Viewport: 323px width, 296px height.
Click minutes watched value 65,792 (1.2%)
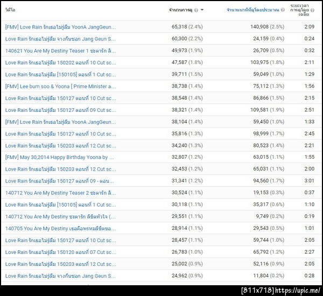tap(269, 252)
